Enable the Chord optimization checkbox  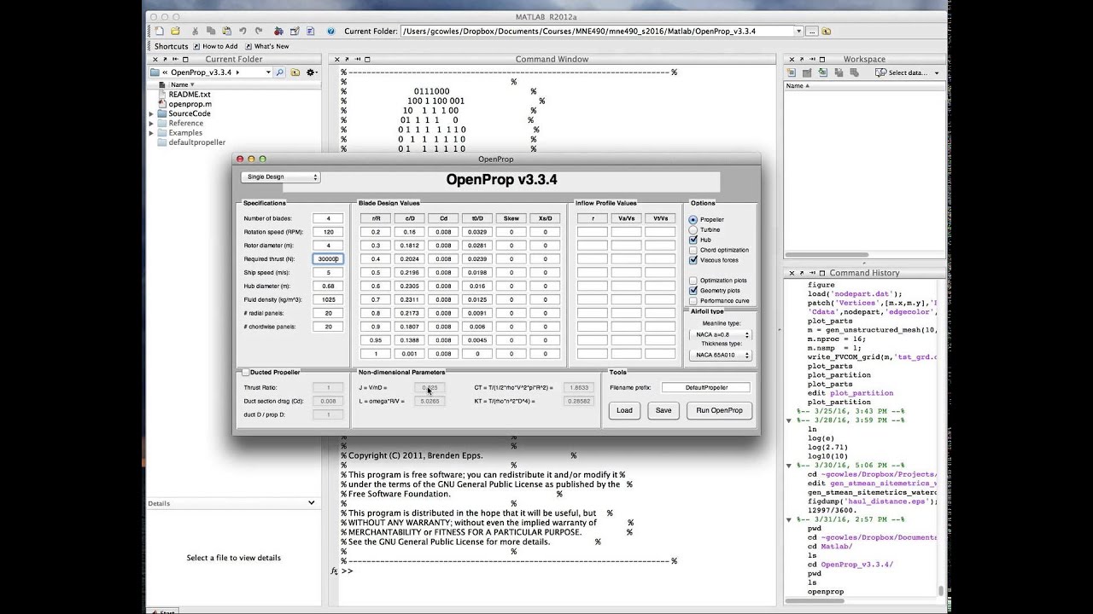pyautogui.click(x=693, y=250)
